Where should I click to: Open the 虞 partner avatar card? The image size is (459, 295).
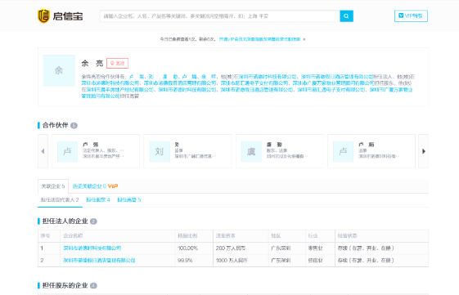(x=251, y=151)
